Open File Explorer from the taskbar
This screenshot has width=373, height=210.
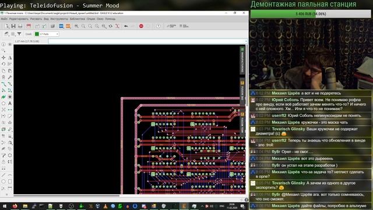tap(25, 206)
